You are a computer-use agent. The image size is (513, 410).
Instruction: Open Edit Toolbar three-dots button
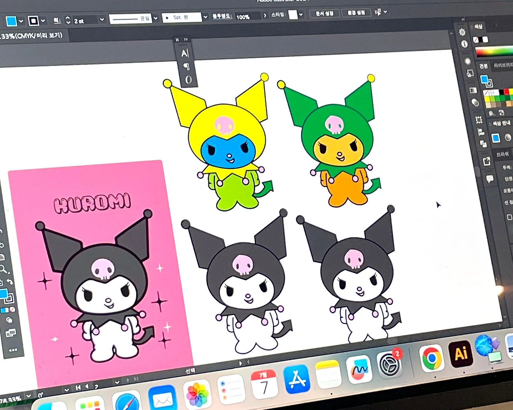13,350
